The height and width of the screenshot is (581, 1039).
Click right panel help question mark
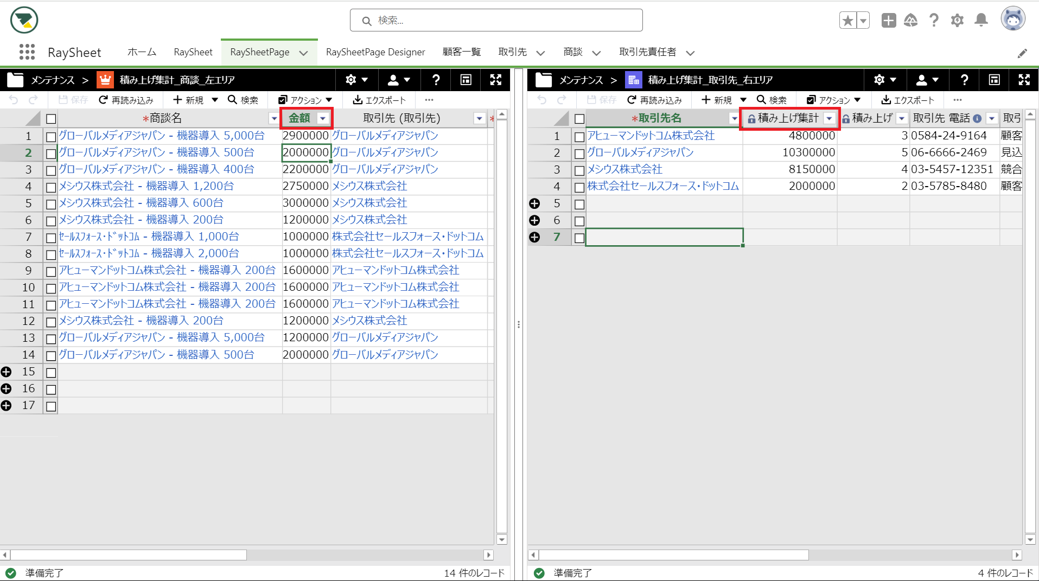click(964, 80)
